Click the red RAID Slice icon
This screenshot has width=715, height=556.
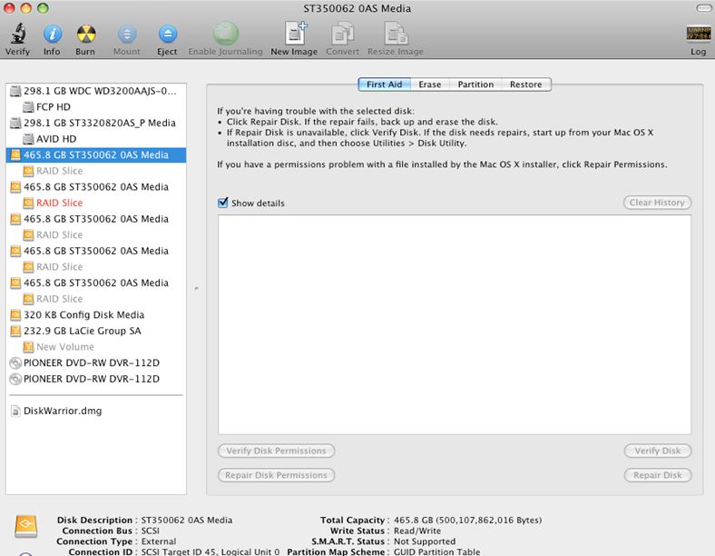(x=28, y=203)
